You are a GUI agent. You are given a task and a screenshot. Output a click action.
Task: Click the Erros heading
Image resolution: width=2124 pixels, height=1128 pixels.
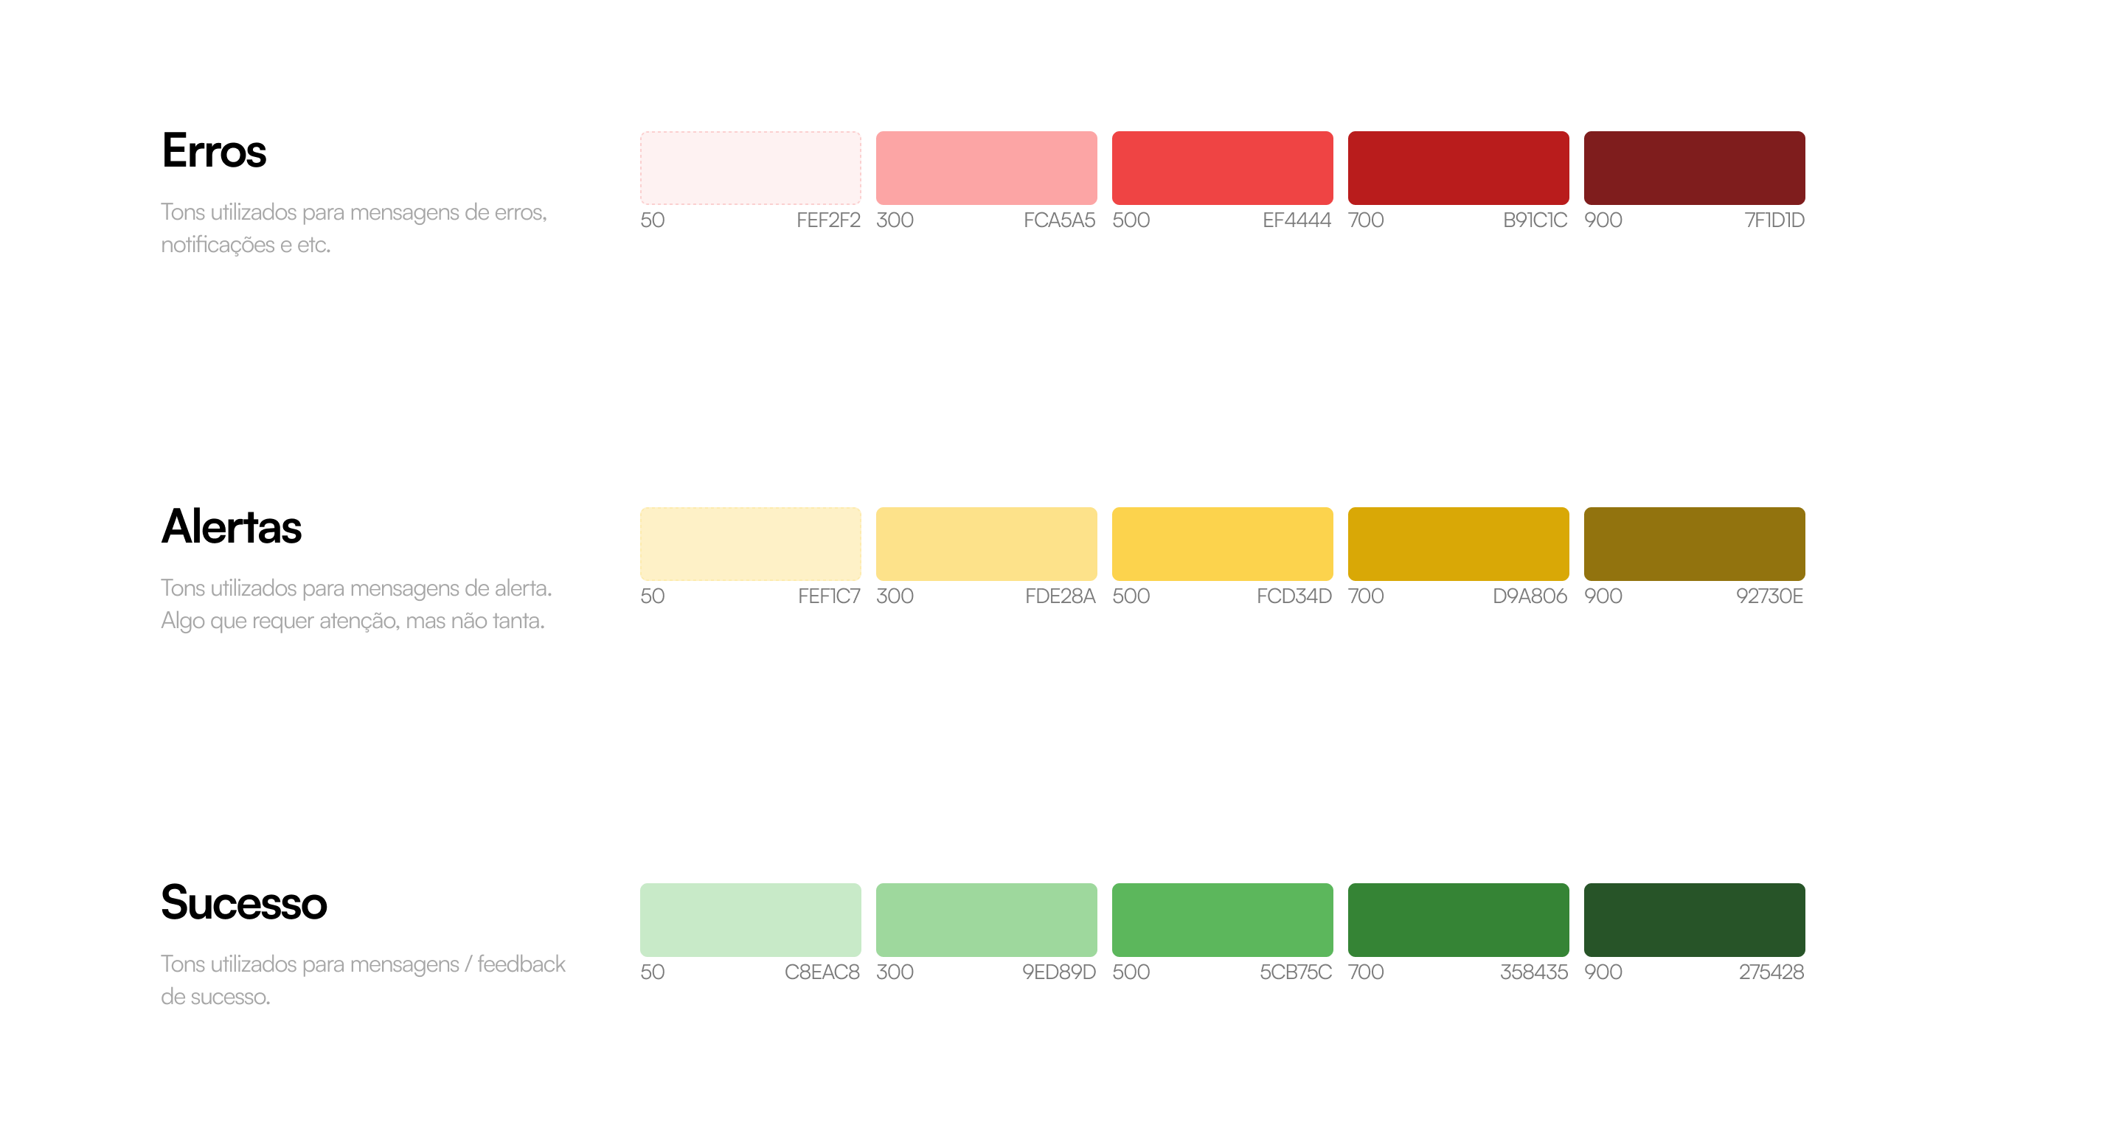click(x=214, y=151)
